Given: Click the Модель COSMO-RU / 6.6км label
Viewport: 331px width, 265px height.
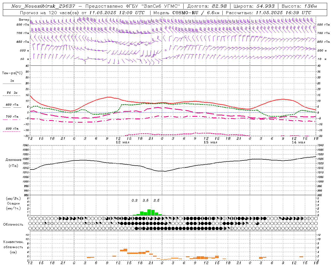Looking at the screenshot, I should 186,13.
